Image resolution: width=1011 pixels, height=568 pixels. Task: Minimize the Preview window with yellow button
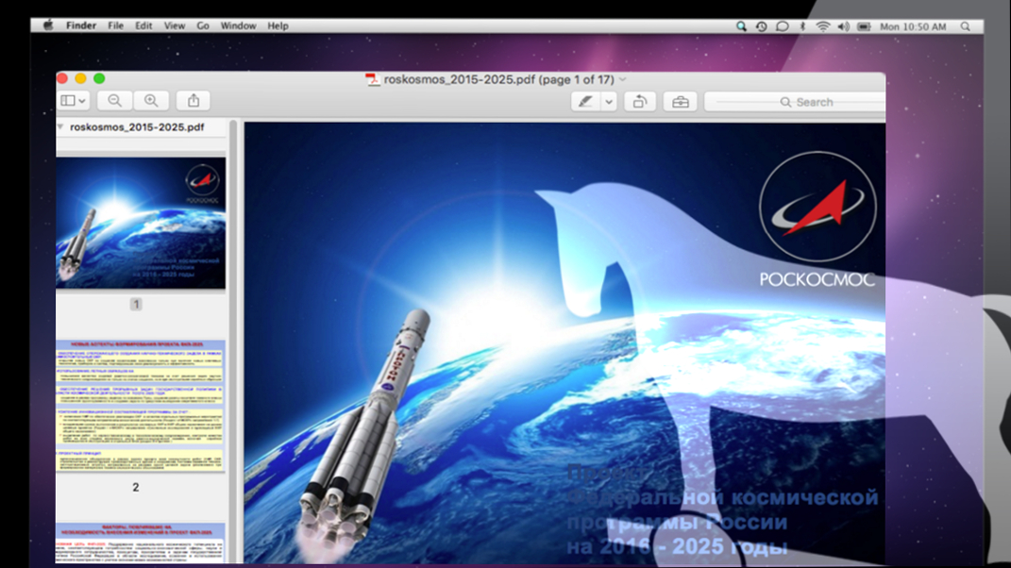pyautogui.click(x=80, y=78)
